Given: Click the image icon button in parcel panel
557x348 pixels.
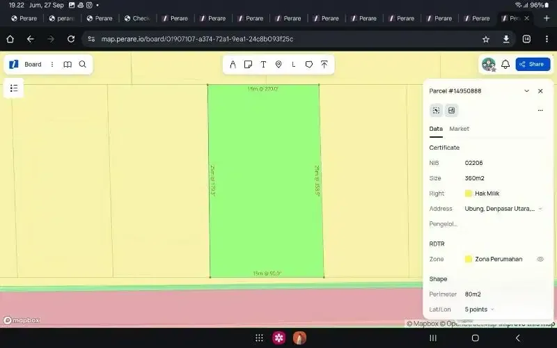Looking at the screenshot, I should [451, 111].
